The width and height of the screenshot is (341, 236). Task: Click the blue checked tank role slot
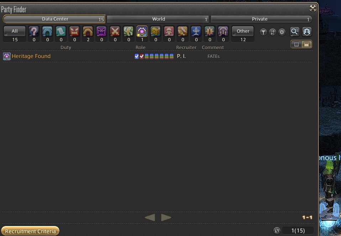tap(137, 56)
